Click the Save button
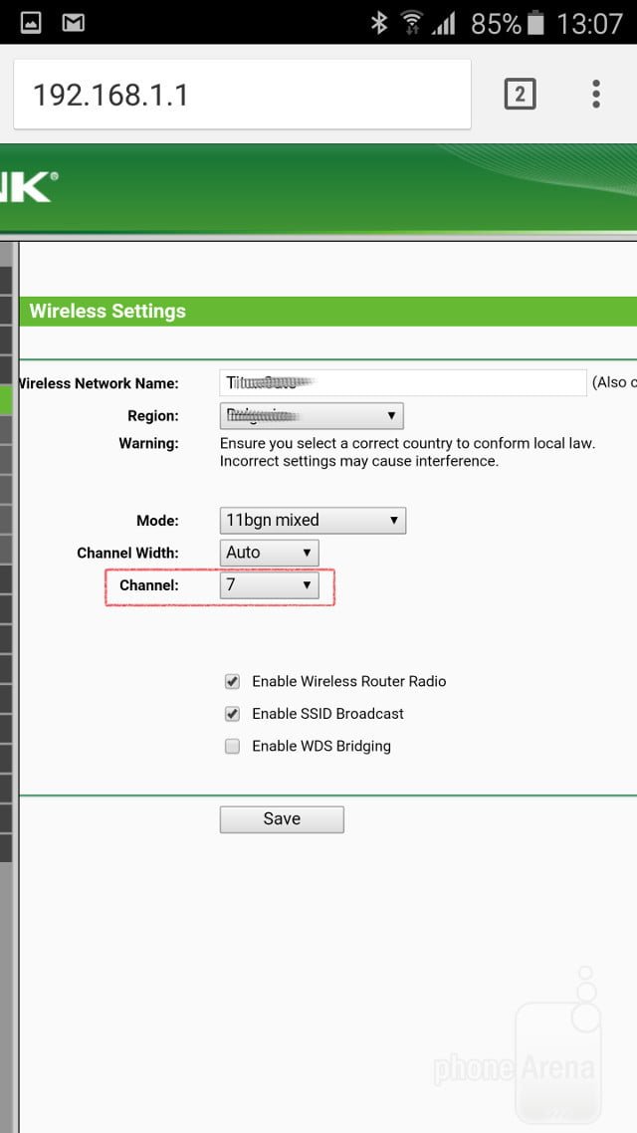 (x=282, y=818)
